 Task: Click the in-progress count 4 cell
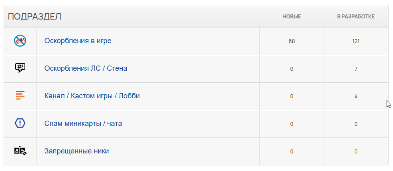coord(356,96)
